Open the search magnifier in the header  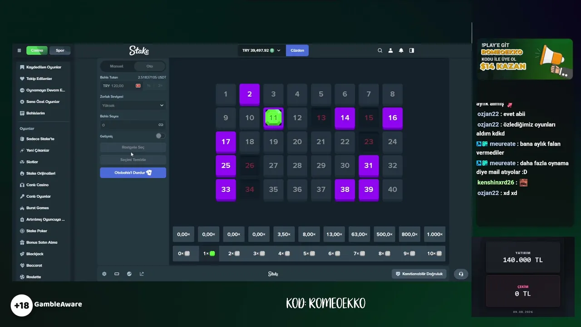(x=380, y=50)
